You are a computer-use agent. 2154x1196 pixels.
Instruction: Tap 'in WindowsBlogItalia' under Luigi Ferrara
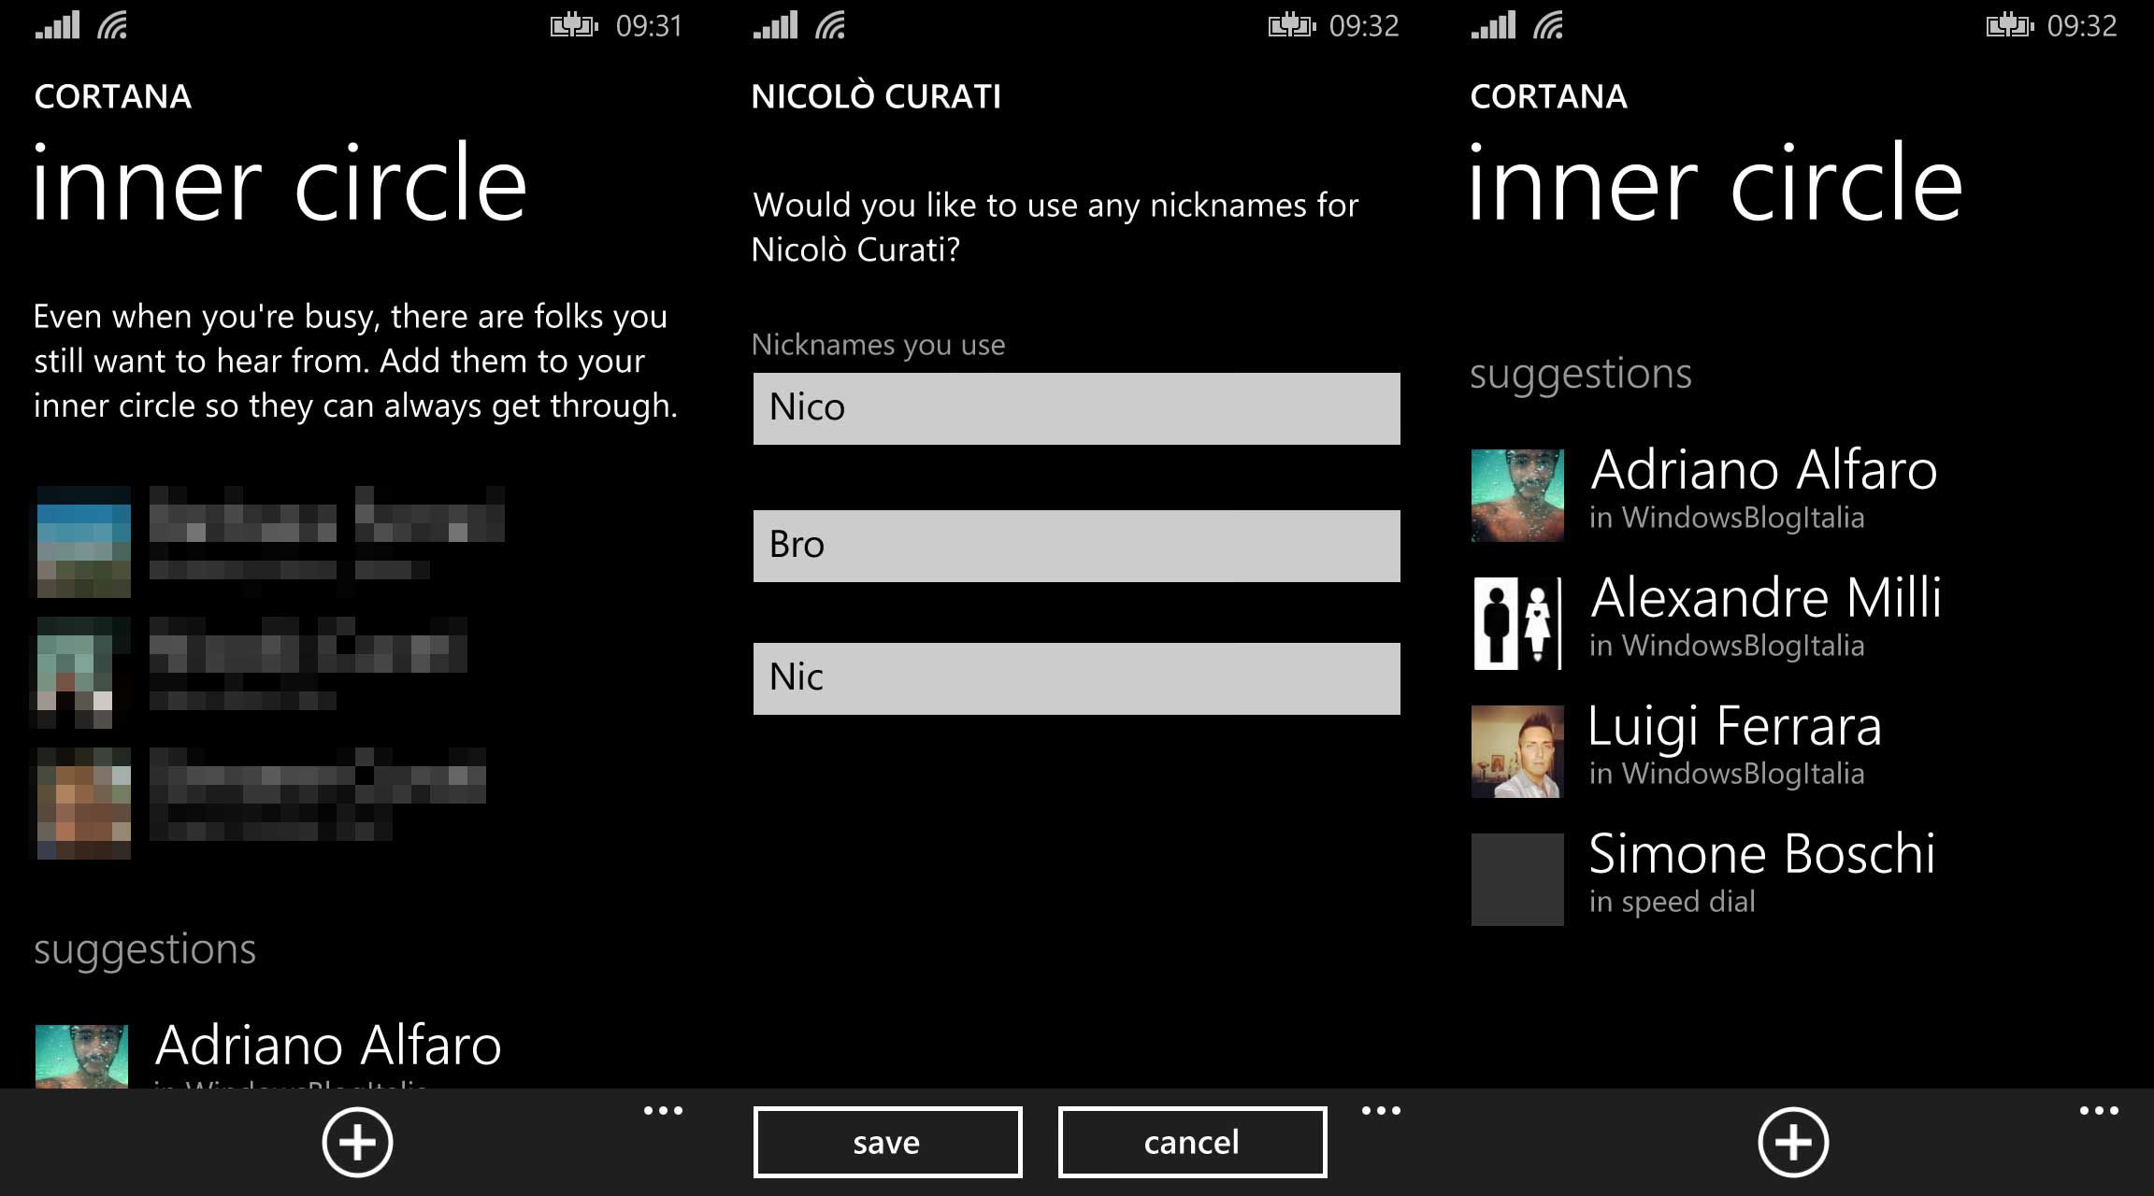coord(1727,774)
